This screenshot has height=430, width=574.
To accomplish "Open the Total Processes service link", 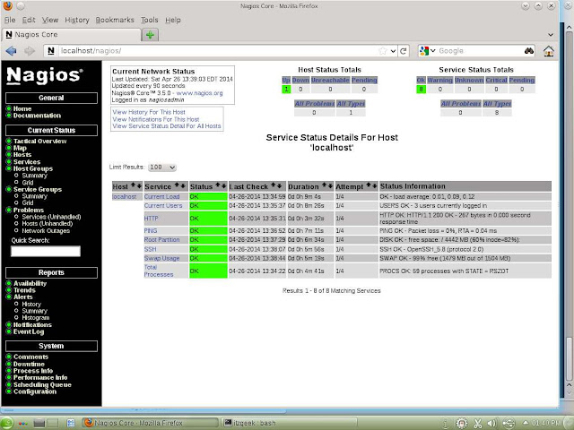I will [x=159, y=271].
